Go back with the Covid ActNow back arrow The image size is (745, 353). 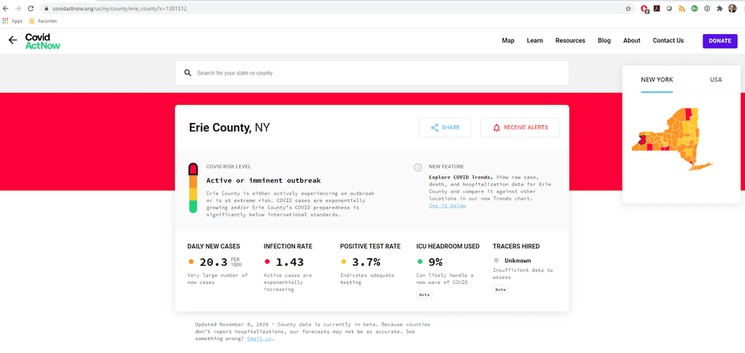pos(13,41)
